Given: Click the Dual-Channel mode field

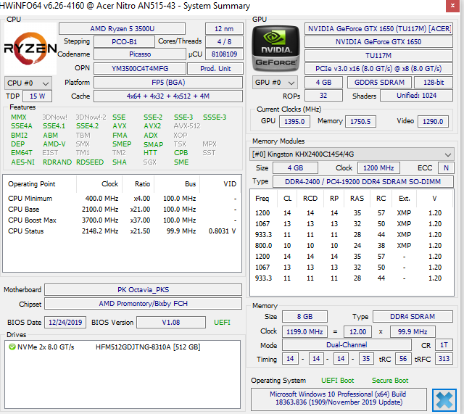Looking at the screenshot, I should tap(347, 344).
